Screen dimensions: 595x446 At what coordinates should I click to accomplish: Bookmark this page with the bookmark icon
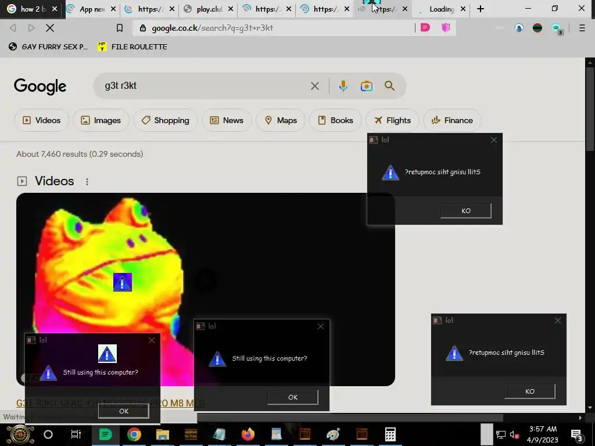pyautogui.click(x=120, y=28)
